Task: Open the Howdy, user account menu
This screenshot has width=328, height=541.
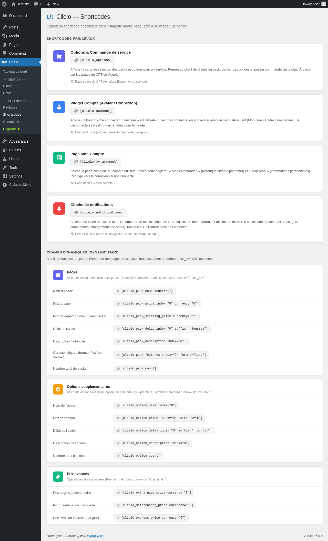Action: [314, 4]
